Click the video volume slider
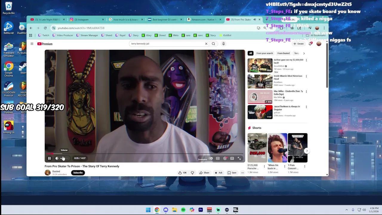Screen dimensions: 382x215 tap(64, 158)
